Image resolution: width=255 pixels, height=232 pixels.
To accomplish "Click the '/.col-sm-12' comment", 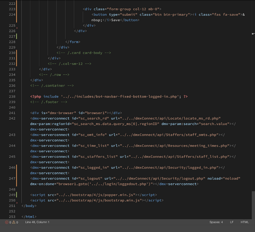I will [70, 64].
